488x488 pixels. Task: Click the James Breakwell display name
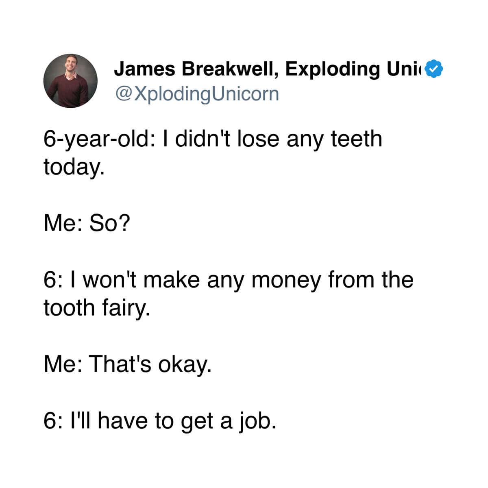[x=197, y=69]
